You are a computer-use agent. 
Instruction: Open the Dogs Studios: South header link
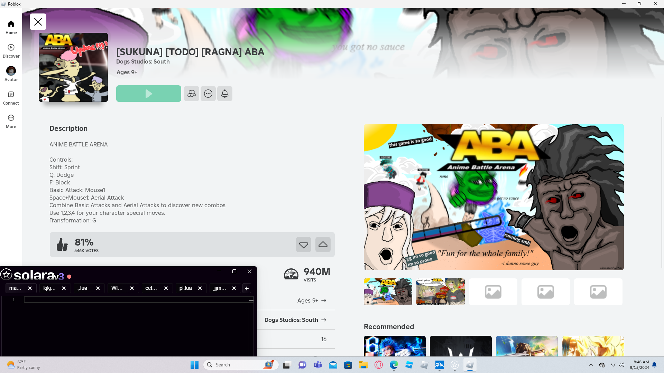(x=143, y=61)
